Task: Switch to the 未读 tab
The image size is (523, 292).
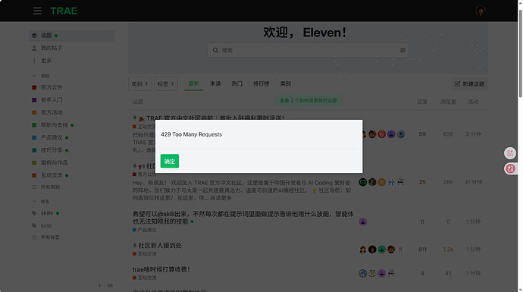Action: (x=215, y=83)
